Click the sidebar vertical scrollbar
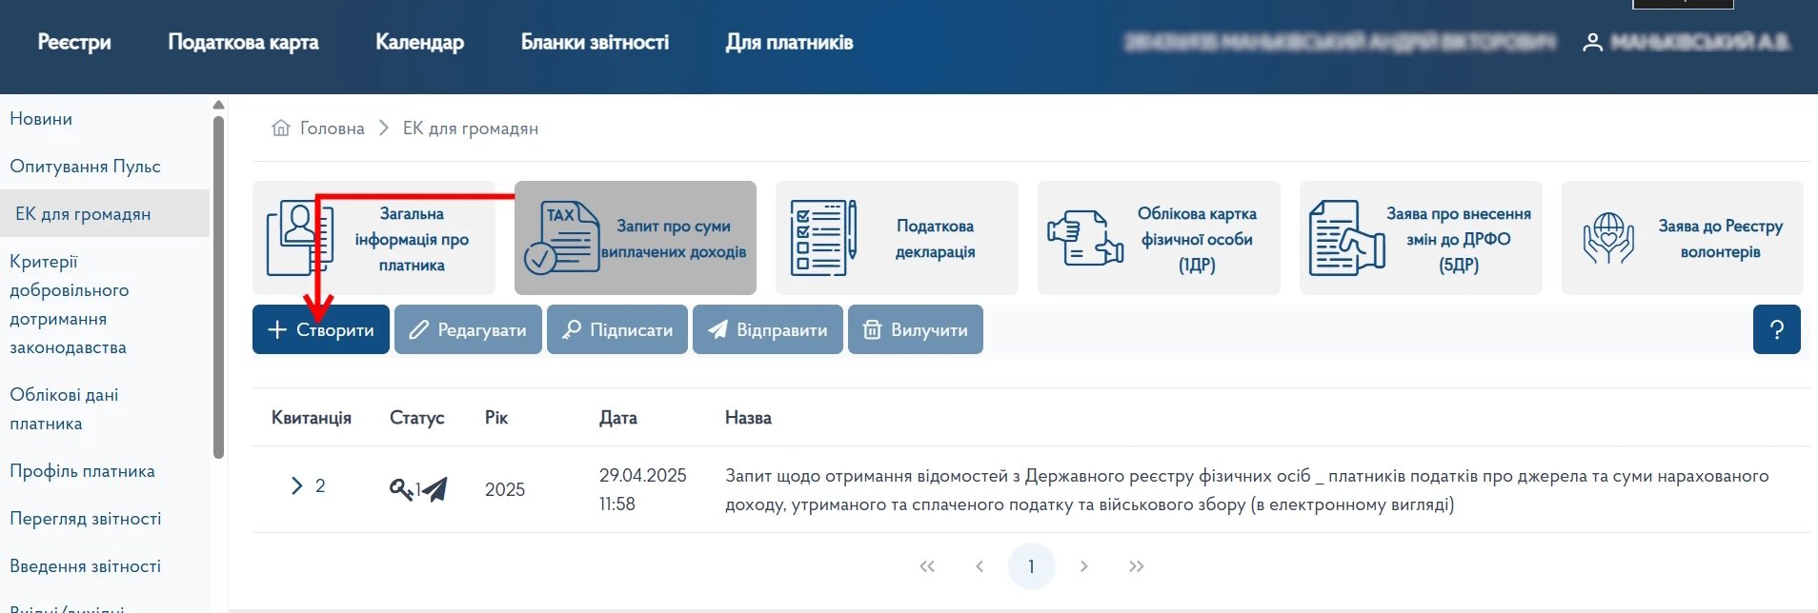Image resolution: width=1818 pixels, height=613 pixels. click(x=218, y=286)
